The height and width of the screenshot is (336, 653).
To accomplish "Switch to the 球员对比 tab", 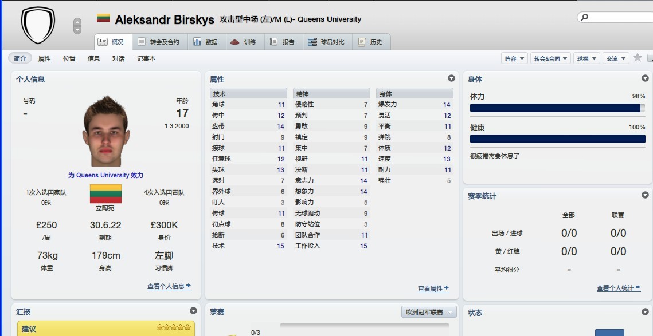I will click(x=327, y=42).
